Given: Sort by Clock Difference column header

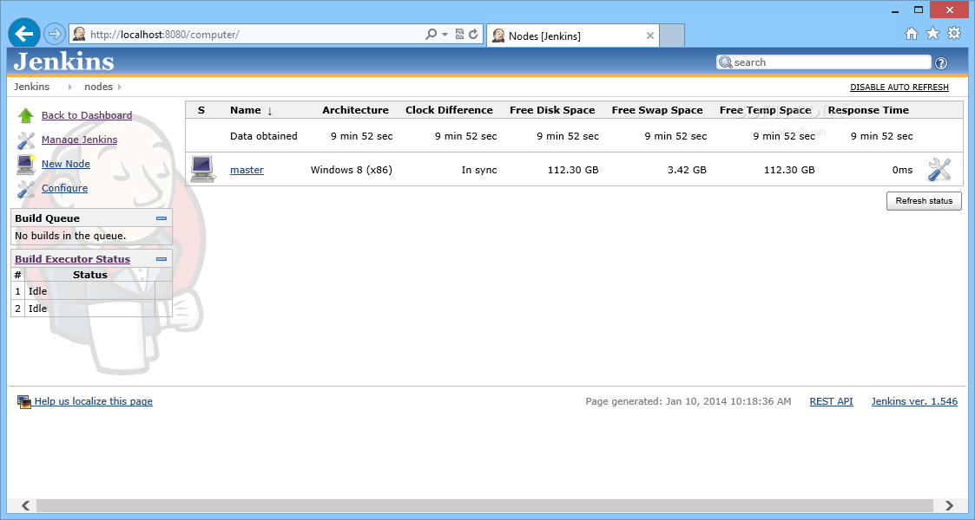Looking at the screenshot, I should 449,110.
